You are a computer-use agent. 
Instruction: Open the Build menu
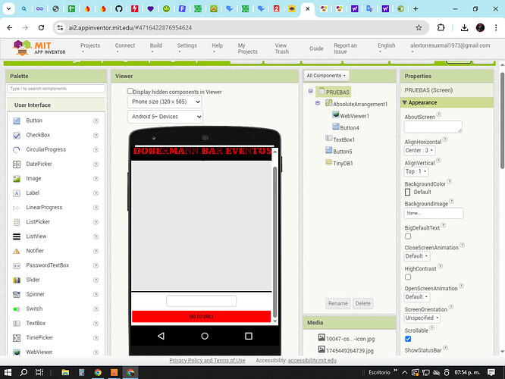coord(156,48)
